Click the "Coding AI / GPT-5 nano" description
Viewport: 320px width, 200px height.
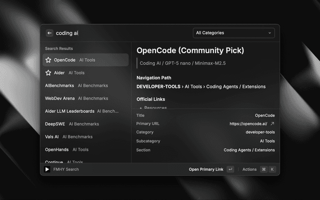tap(182, 63)
